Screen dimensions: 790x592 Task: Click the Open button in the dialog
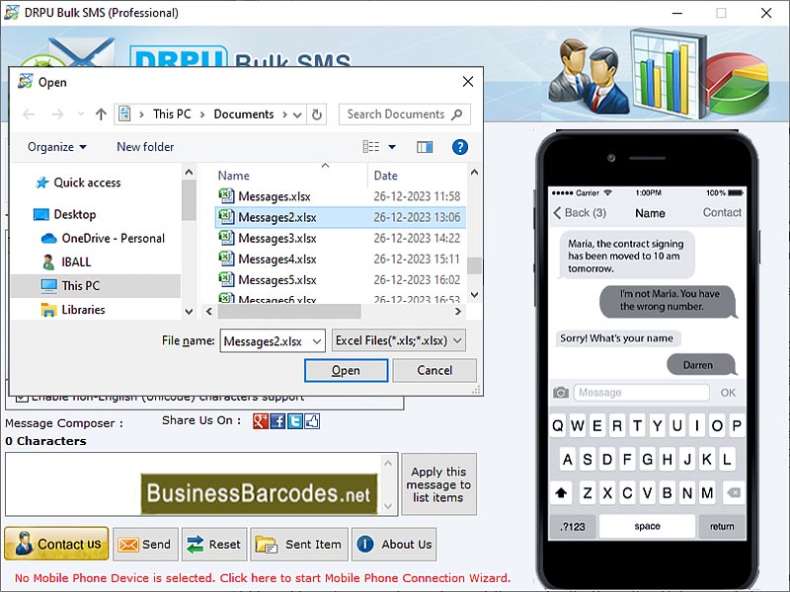click(347, 371)
